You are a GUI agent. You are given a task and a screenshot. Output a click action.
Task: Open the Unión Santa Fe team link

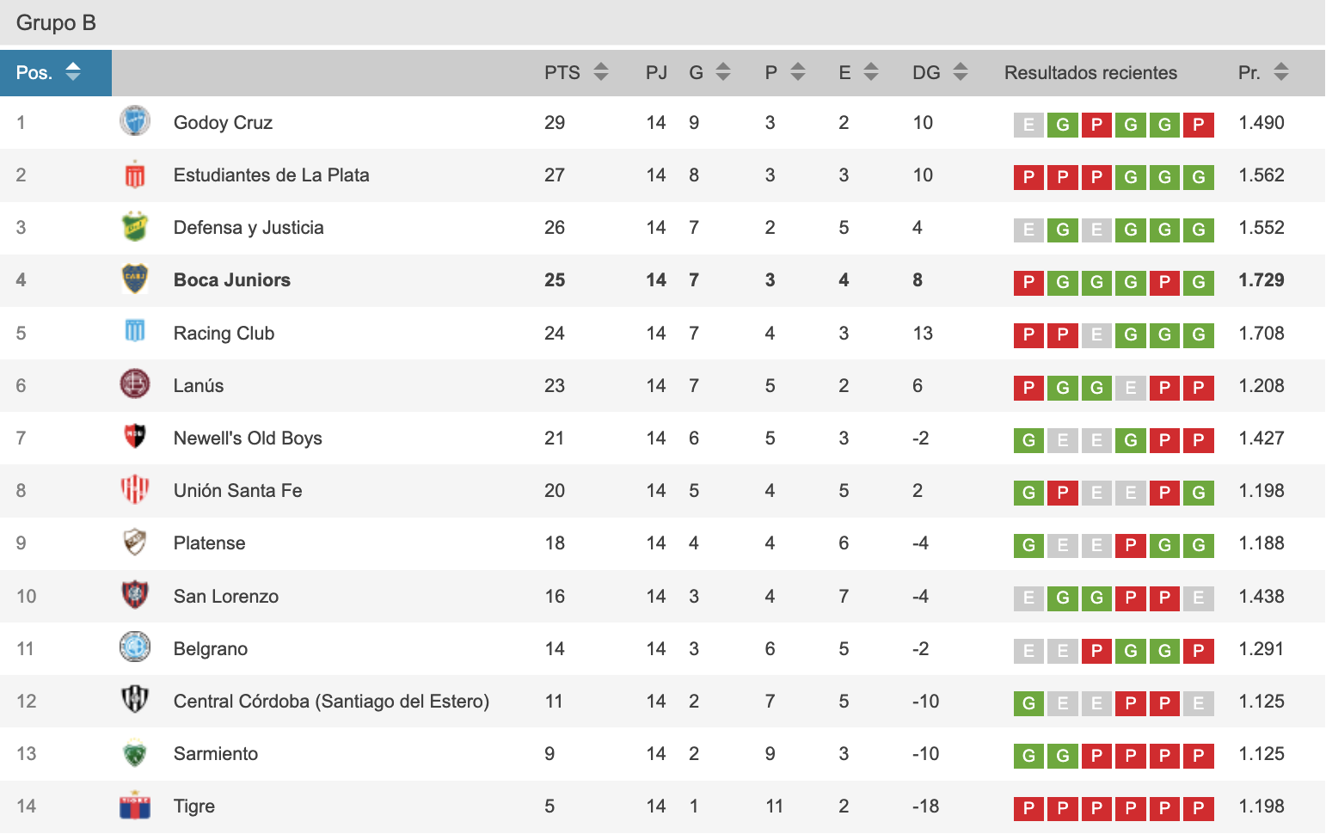coord(238,491)
